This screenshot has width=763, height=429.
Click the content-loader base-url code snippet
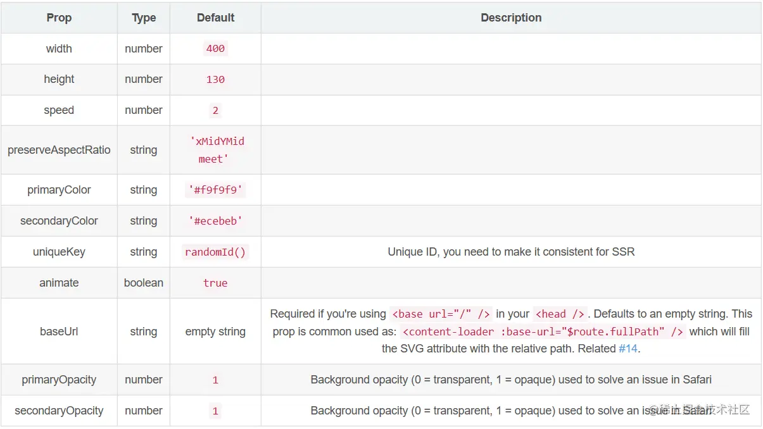[543, 332]
